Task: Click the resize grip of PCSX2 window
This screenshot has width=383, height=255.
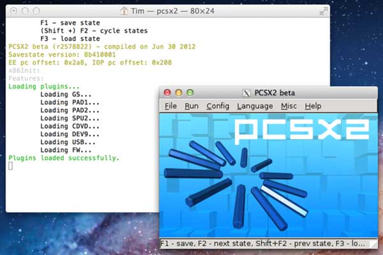Action: click(373, 245)
